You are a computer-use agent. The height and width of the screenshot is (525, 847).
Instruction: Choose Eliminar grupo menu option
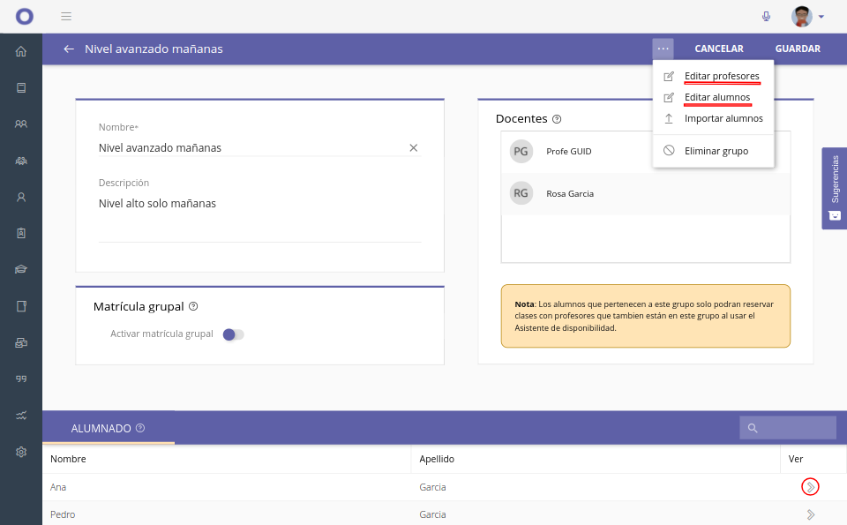tap(716, 151)
